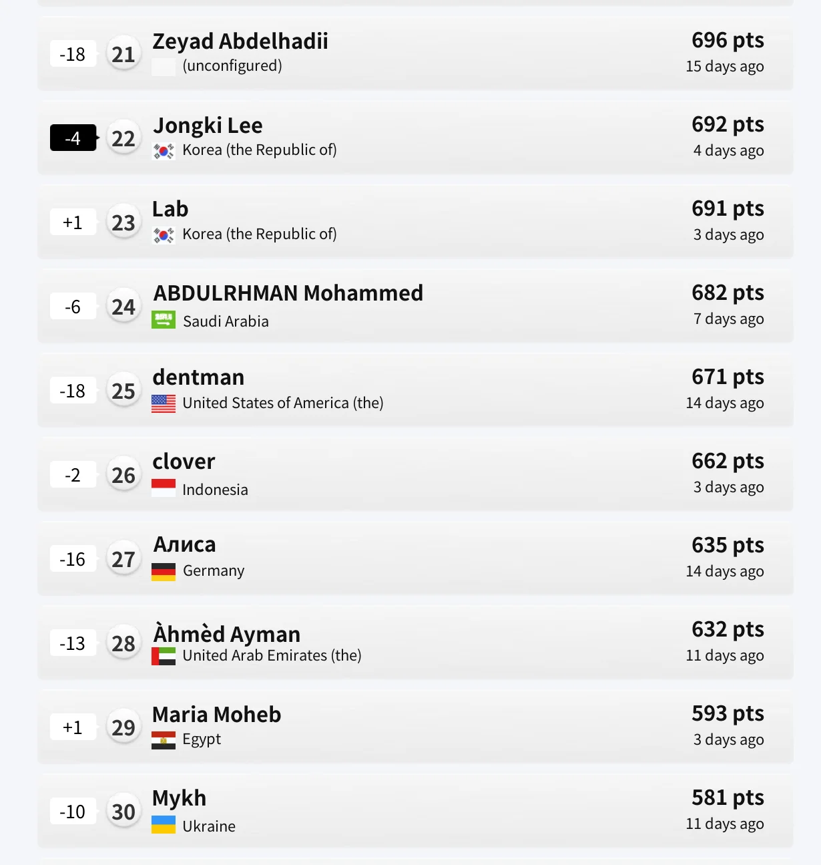The height and width of the screenshot is (865, 821).
Task: Select Àhmèd Ayman's name
Action: pyautogui.click(x=227, y=634)
